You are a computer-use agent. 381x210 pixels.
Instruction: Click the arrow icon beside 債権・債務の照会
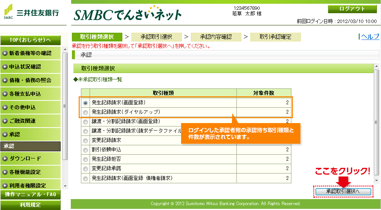[5, 81]
